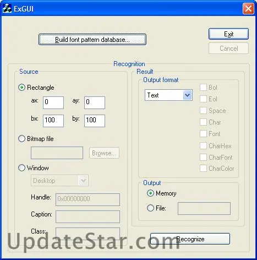Click the Source group label
This screenshot has height=260, width=257.
point(29,72)
